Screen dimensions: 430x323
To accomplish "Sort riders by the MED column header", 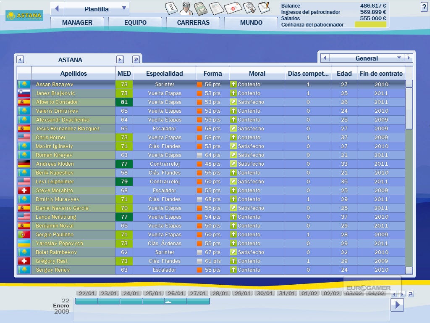I will (x=124, y=73).
